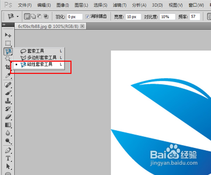Click the Ps application logo

pyautogui.click(x=8, y=5)
